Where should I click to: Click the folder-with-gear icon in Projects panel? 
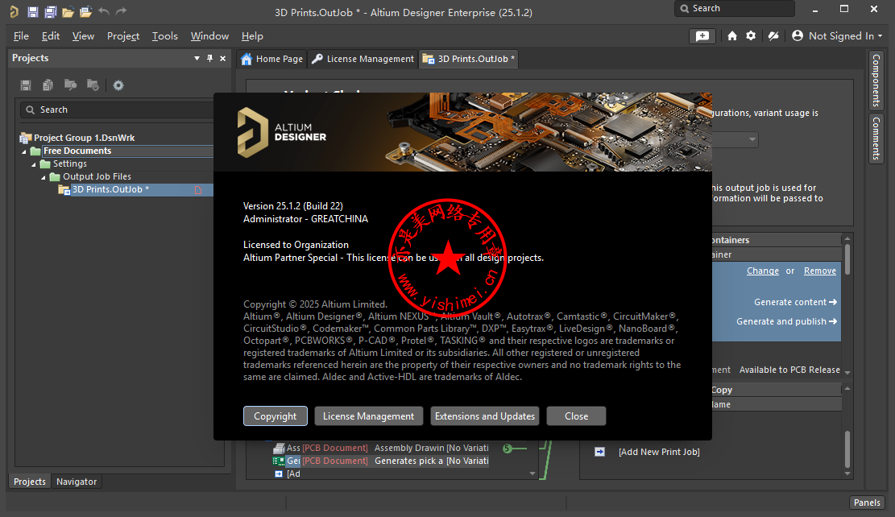(93, 85)
